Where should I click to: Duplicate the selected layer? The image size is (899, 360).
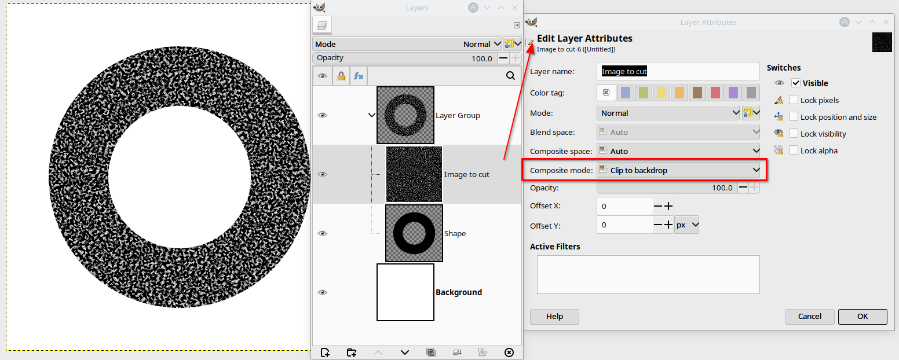(430, 352)
